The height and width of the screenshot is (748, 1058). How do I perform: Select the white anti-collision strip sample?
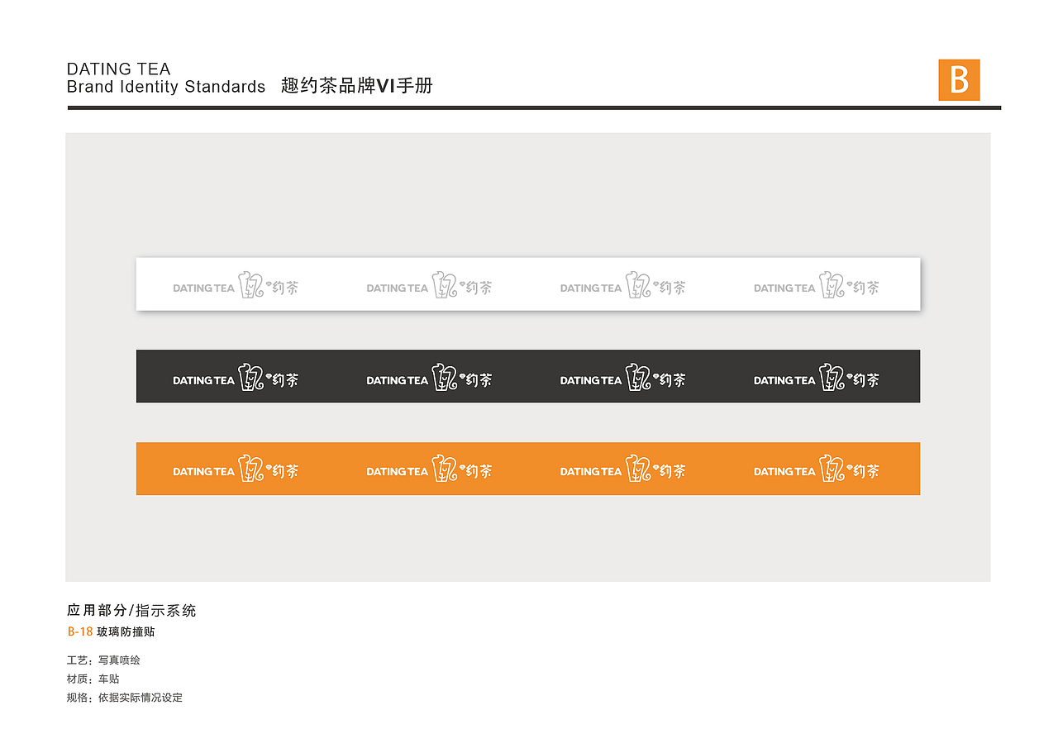point(528,283)
